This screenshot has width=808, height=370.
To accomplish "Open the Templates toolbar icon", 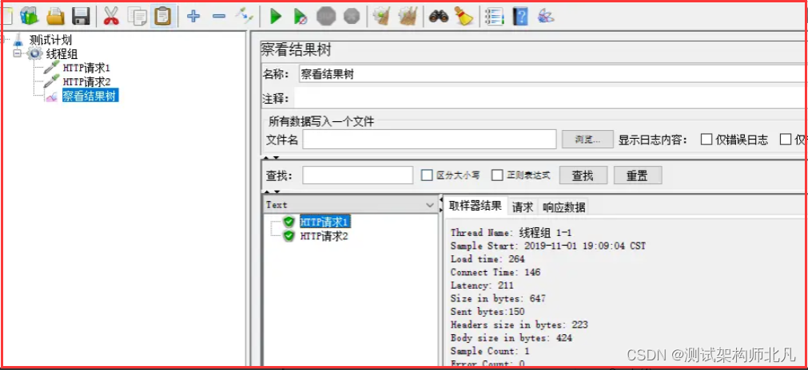I will pos(30,17).
